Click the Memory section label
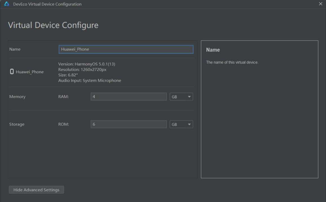326x202 pixels. click(17, 96)
